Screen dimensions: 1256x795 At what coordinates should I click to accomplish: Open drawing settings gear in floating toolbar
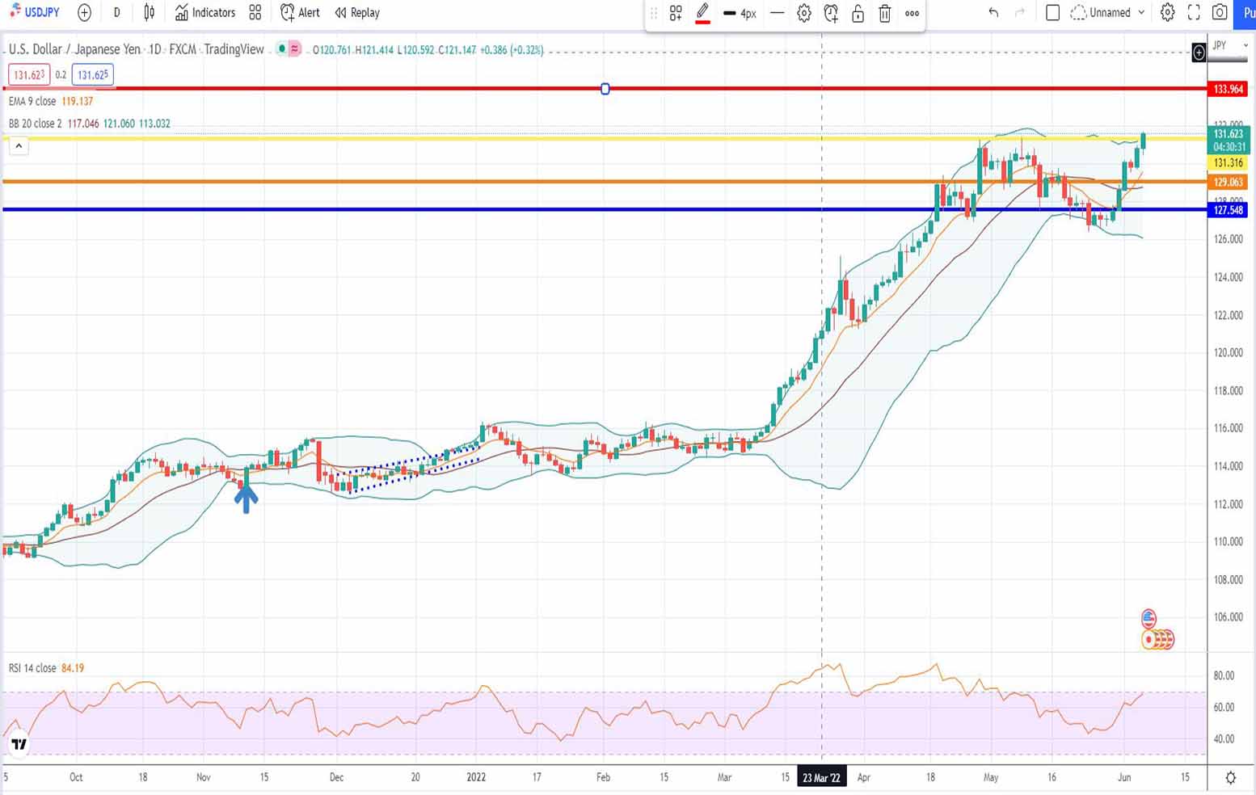804,13
